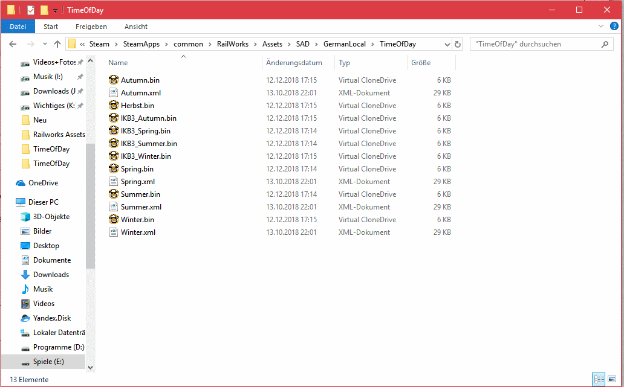624x387 pixels.
Task: Open OneDrive in the navigation pane
Action: click(x=43, y=183)
